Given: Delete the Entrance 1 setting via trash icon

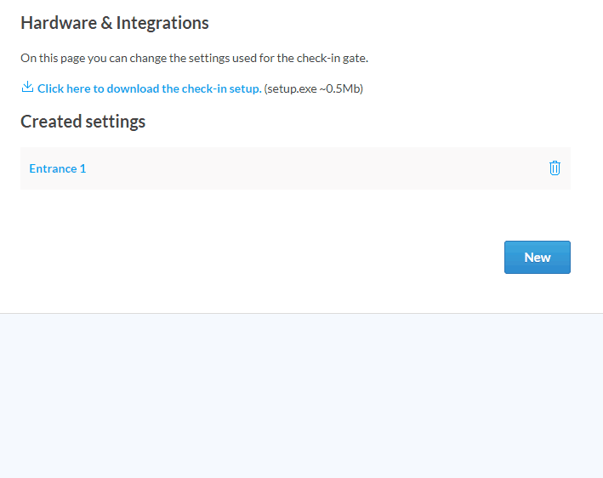Looking at the screenshot, I should (555, 168).
